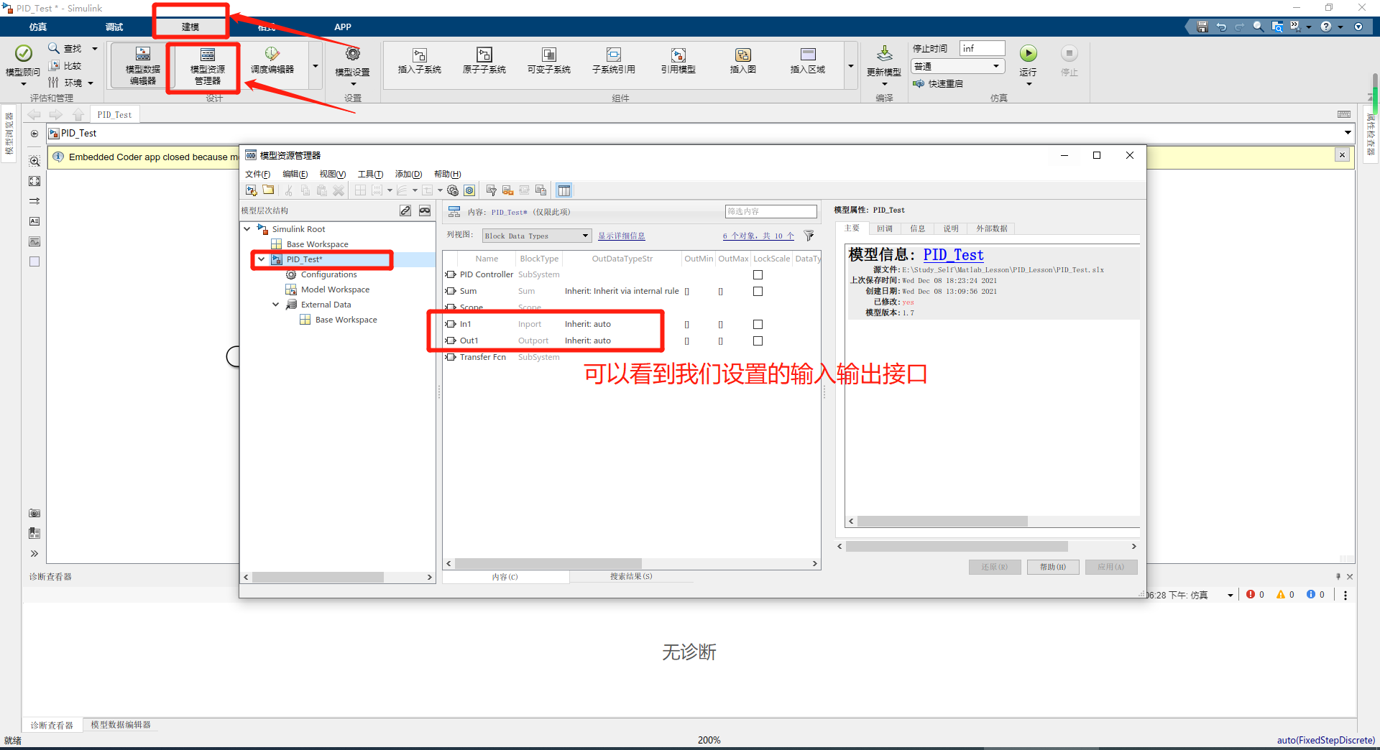Toggle LockScale checkbox for Sum block
Image resolution: width=1380 pixels, height=750 pixels.
pos(758,291)
